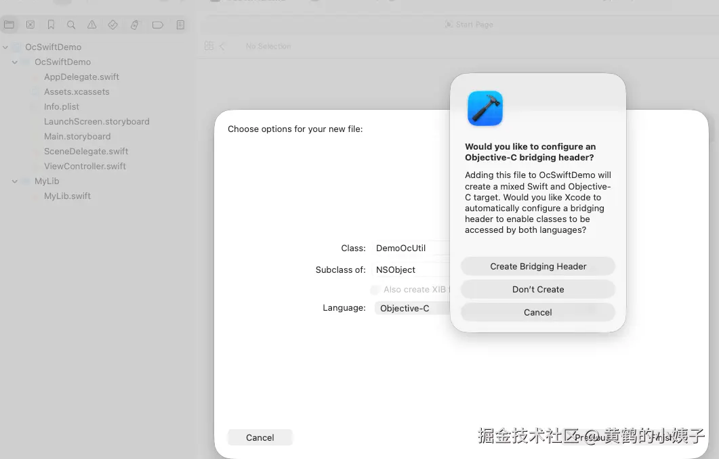
Task: Click Create Bridging Header button
Action: (538, 267)
